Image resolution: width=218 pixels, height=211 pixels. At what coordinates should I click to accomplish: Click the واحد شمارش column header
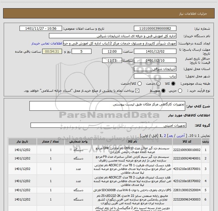[x=78, y=141]
